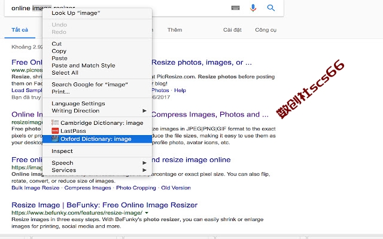Open the Compress Images sitelink
Viewport: 383px width, 239px height.
coord(87,188)
